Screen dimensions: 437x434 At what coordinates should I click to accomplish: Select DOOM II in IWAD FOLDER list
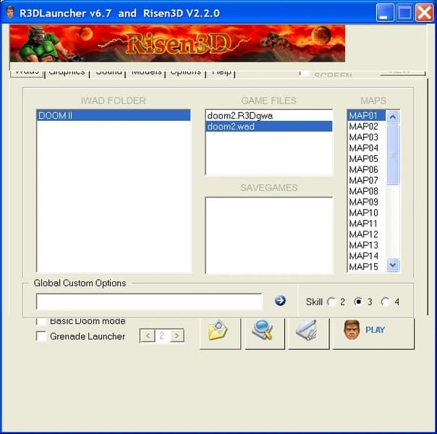[114, 115]
